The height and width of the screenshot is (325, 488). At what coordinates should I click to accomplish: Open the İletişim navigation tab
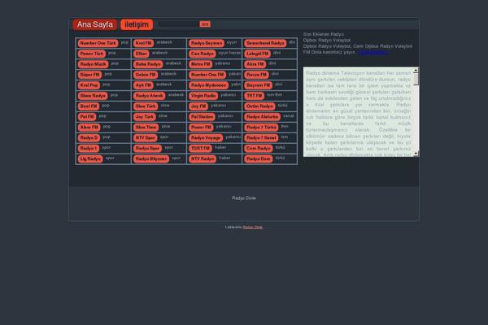coord(137,24)
